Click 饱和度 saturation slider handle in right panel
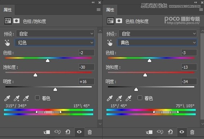204x139 pixels. pos(145,75)
